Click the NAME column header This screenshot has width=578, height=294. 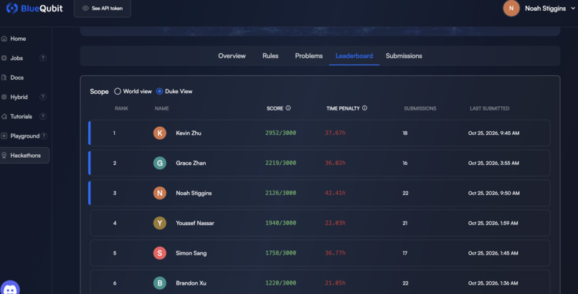(162, 108)
